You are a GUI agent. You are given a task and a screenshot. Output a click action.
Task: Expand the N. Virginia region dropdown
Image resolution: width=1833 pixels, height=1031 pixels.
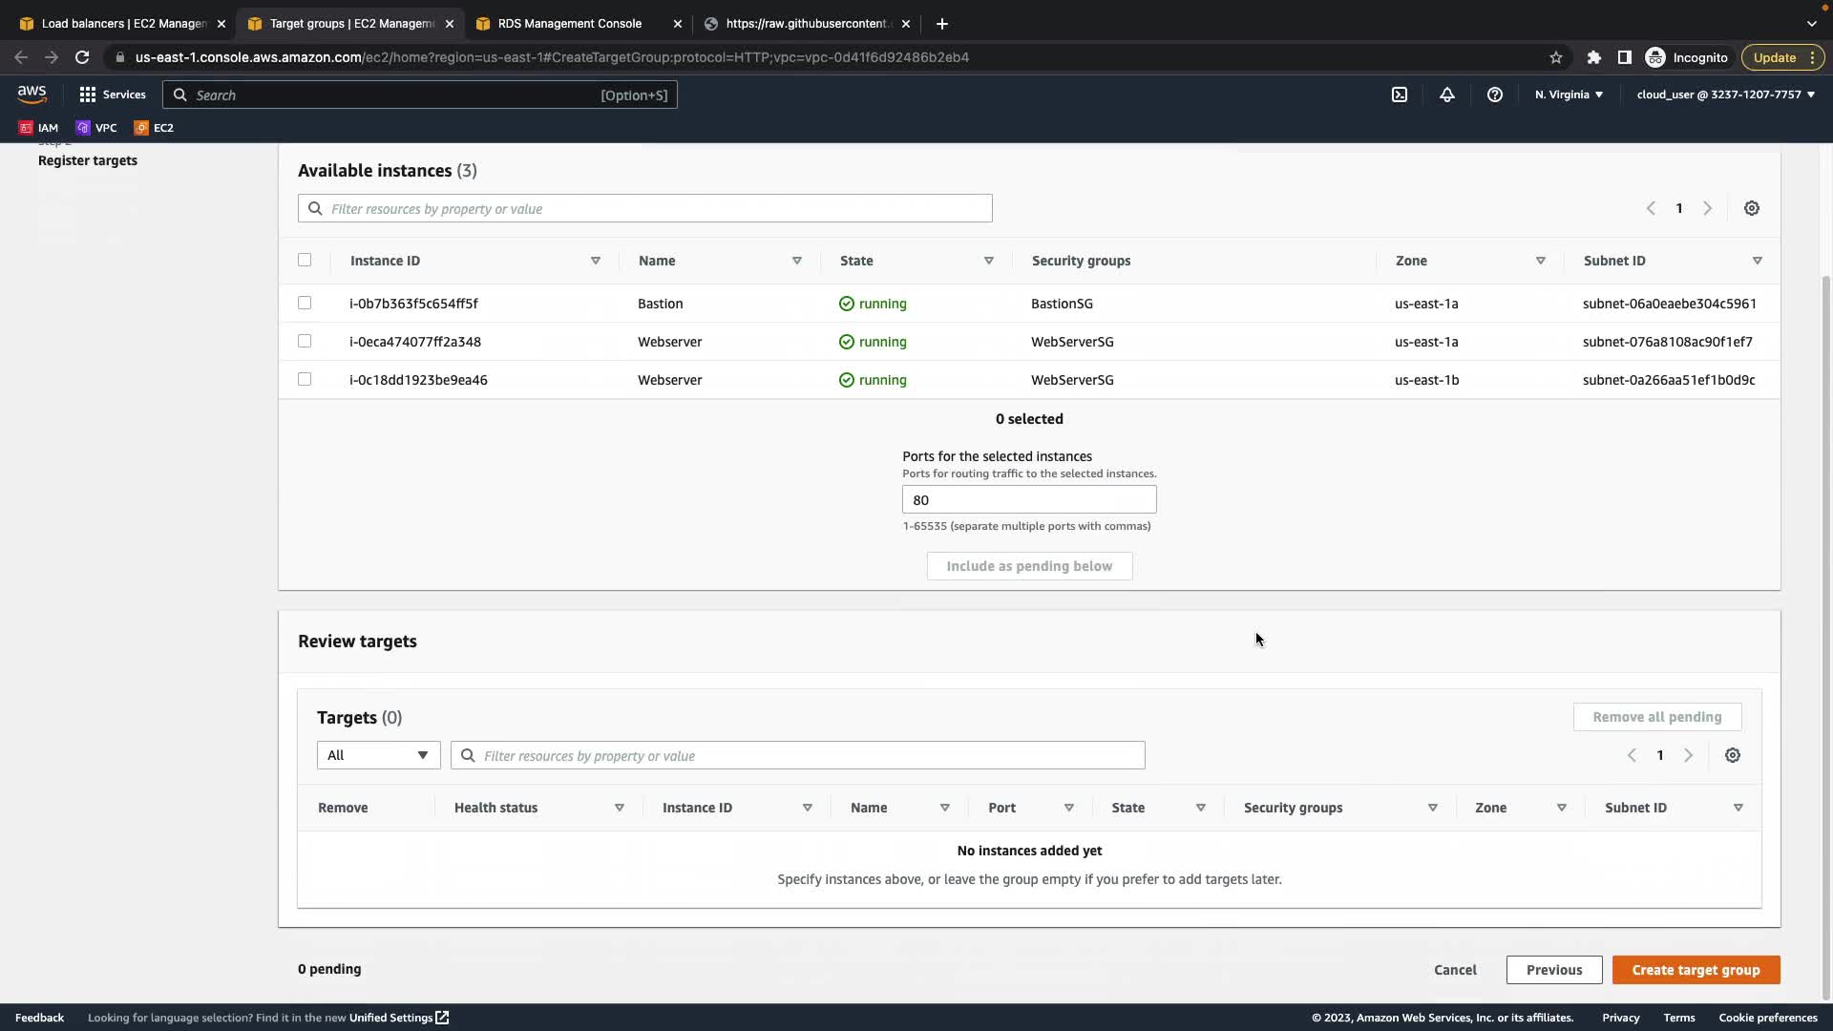[x=1569, y=95]
